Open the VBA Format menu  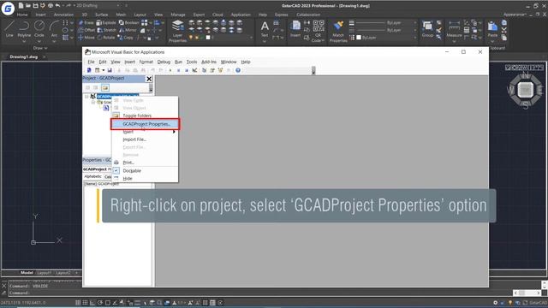[146, 62]
